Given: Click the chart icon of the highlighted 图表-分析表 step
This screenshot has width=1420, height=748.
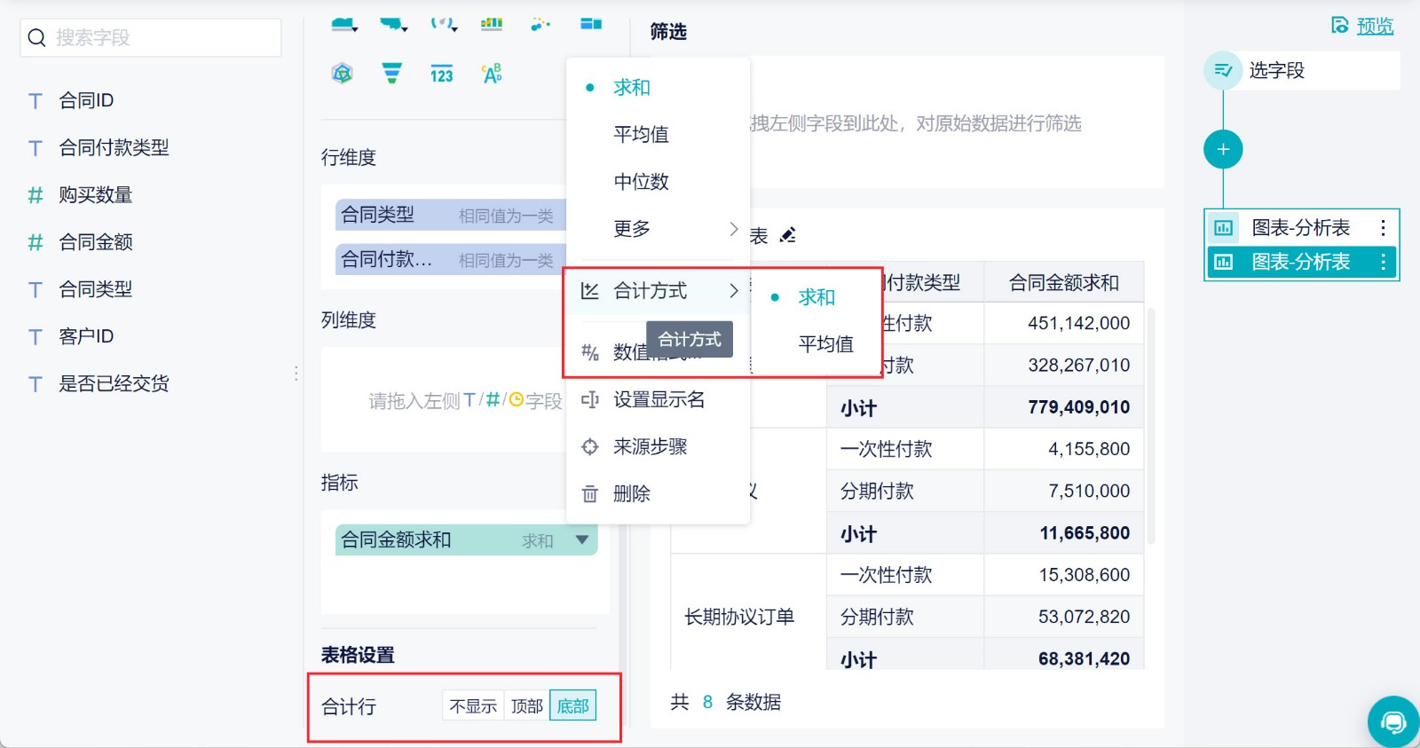Looking at the screenshot, I should [x=1223, y=262].
